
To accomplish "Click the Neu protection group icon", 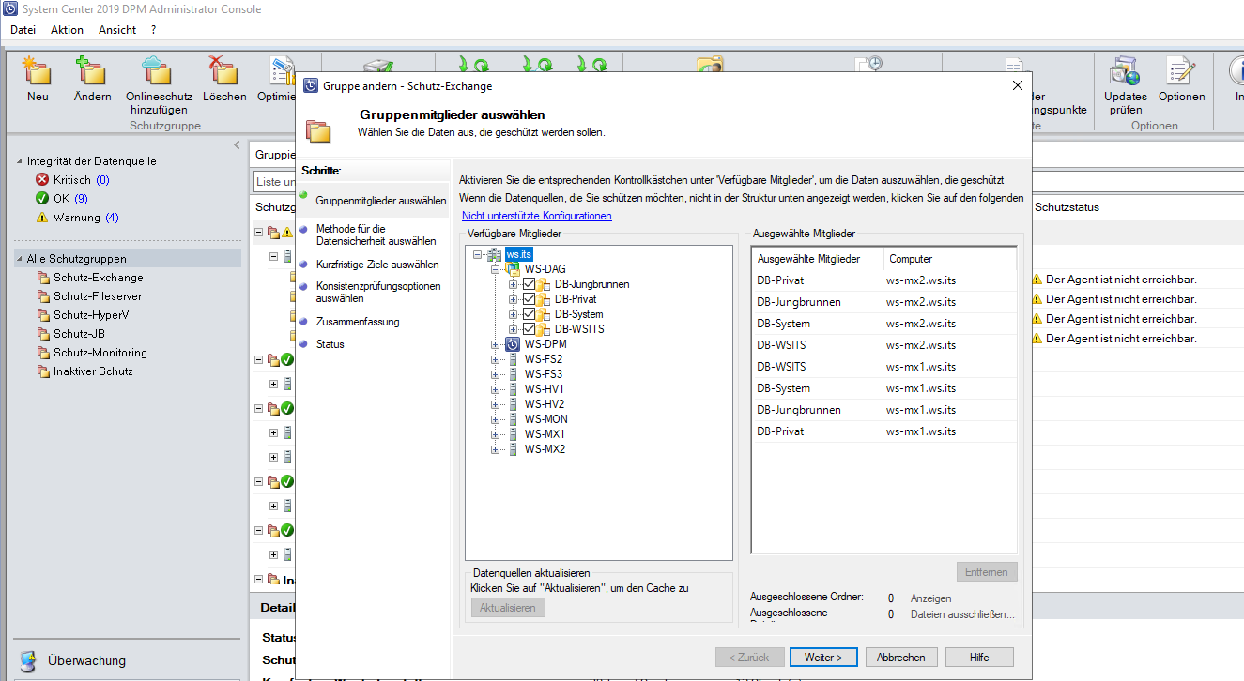I will (x=38, y=70).
